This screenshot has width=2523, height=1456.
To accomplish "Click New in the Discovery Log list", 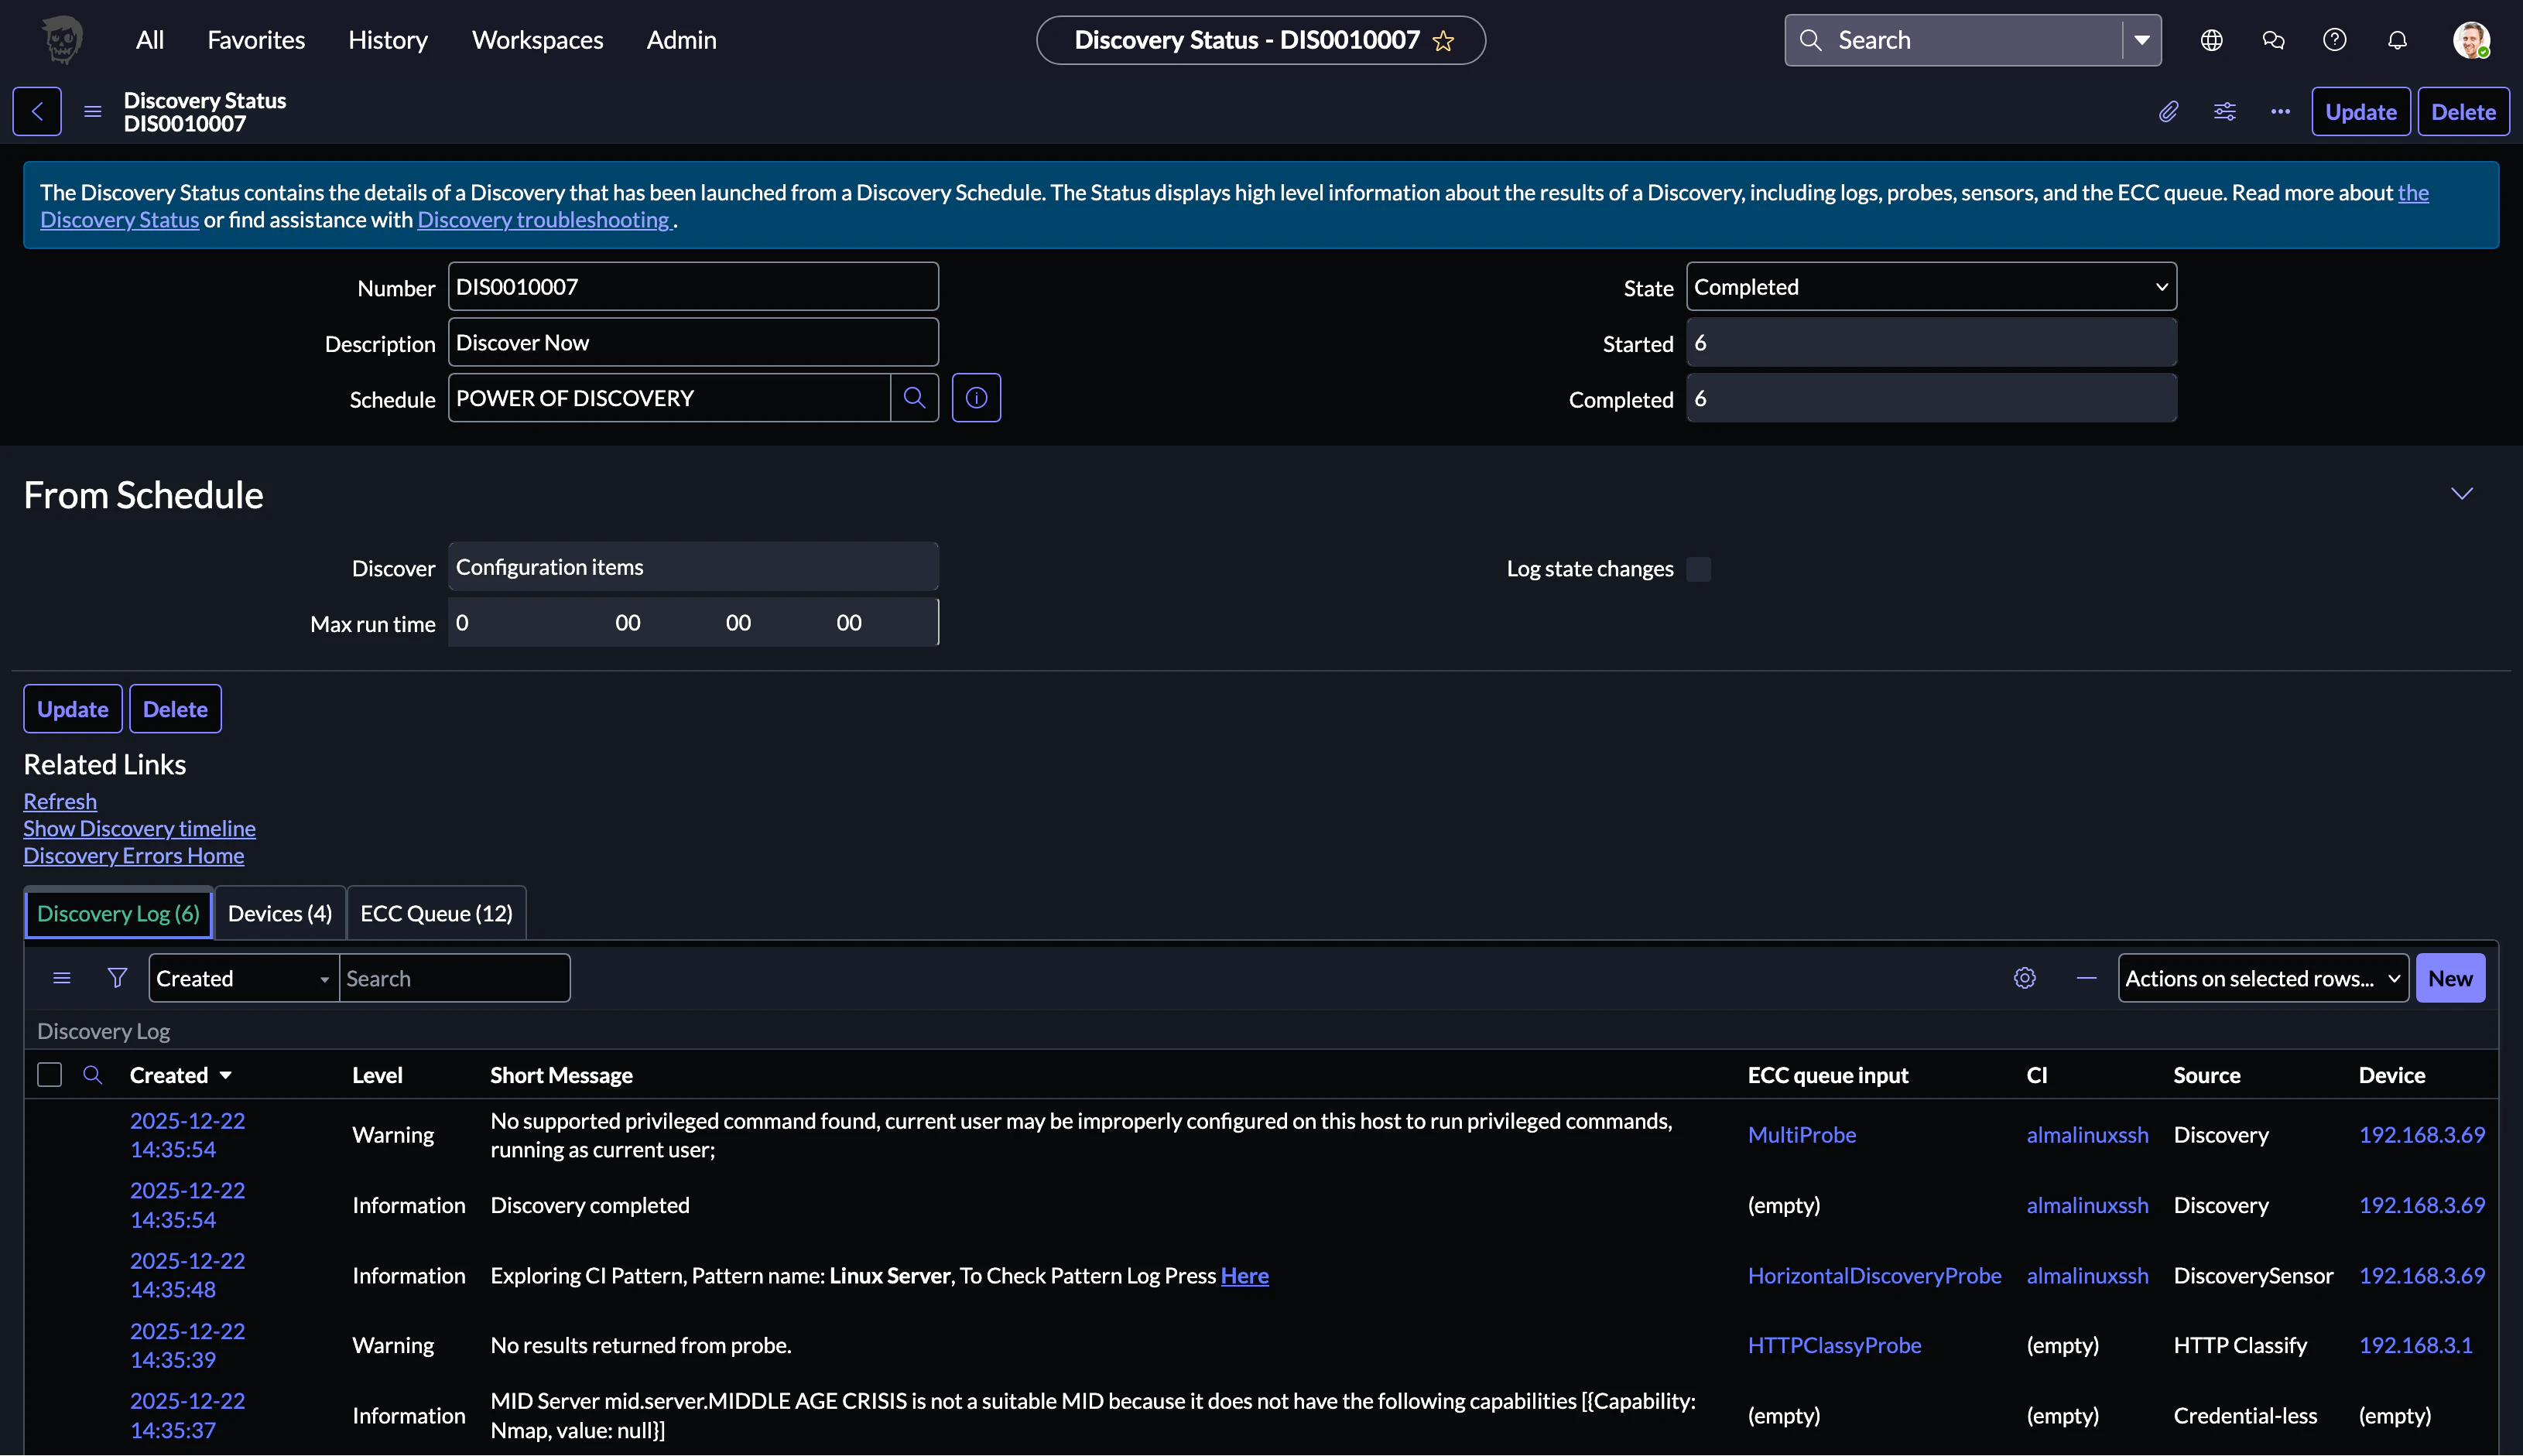I will tap(2450, 978).
